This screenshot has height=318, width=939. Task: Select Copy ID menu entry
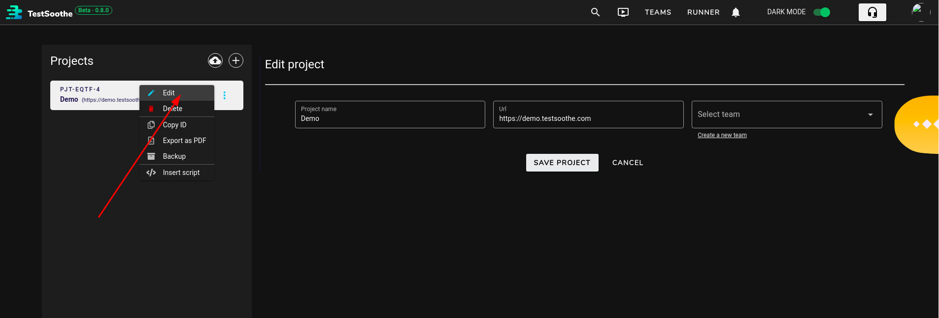177,125
